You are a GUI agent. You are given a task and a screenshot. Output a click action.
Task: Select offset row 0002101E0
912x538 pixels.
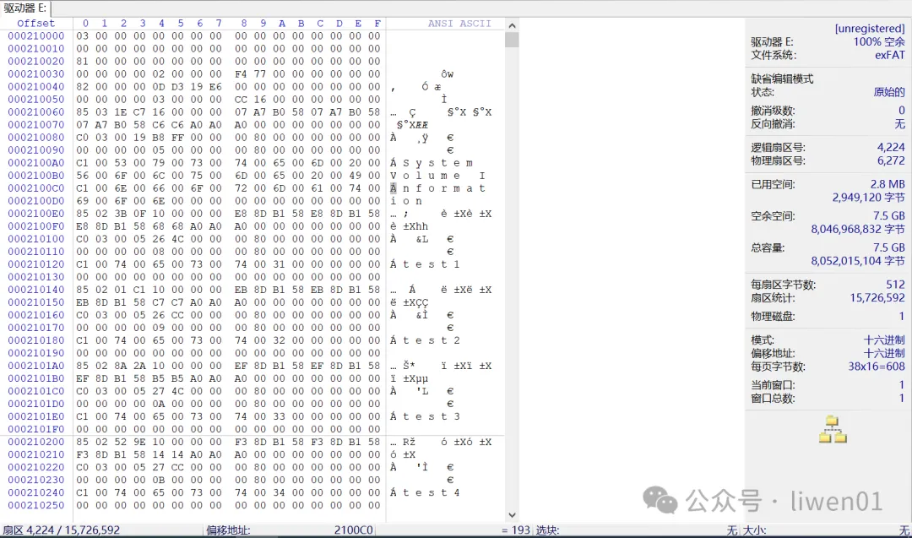pos(36,416)
